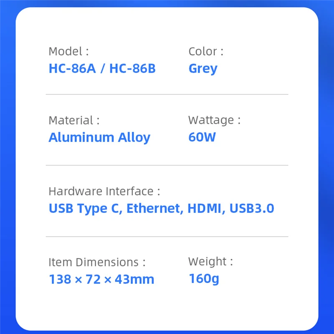This screenshot has width=334, height=334.
Task: Click the "Weight :" label
Action: [210, 262]
